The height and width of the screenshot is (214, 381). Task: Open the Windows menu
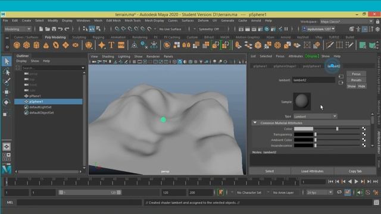tap(83, 21)
